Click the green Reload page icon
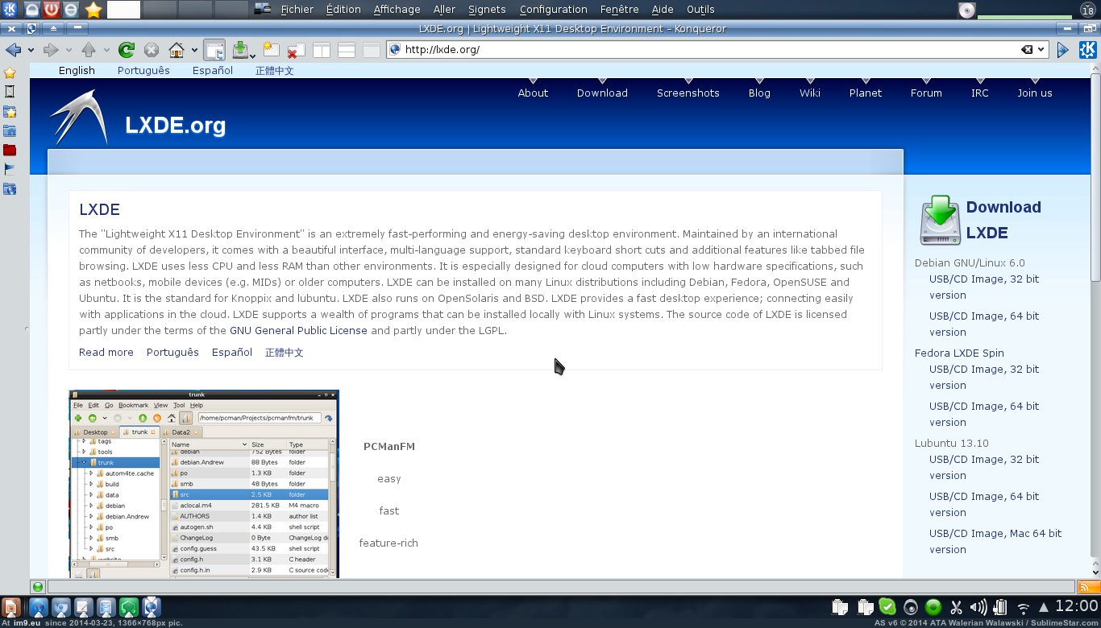 (127, 50)
